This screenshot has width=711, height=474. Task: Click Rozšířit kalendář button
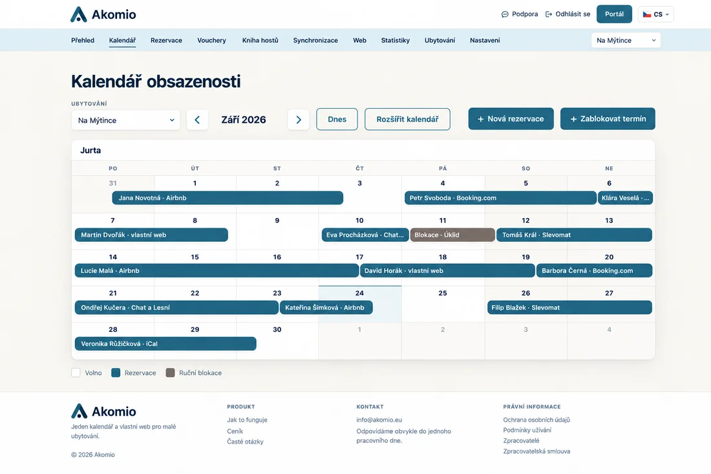pos(407,119)
